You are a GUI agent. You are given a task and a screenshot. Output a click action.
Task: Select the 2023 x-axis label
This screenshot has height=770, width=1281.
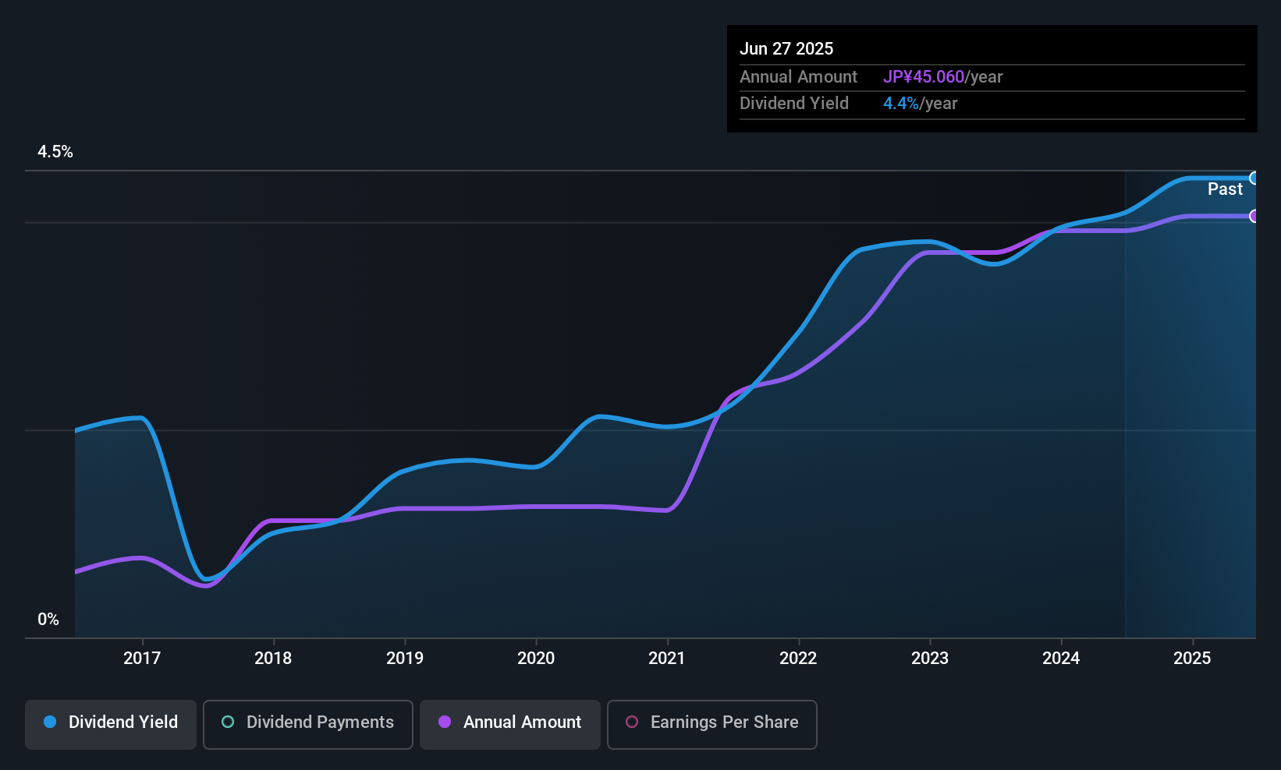(930, 658)
